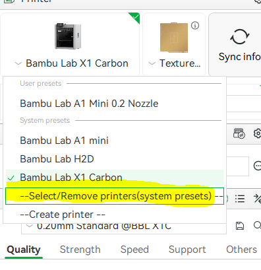Open the list view icon
261x270 pixels.
(240, 199)
